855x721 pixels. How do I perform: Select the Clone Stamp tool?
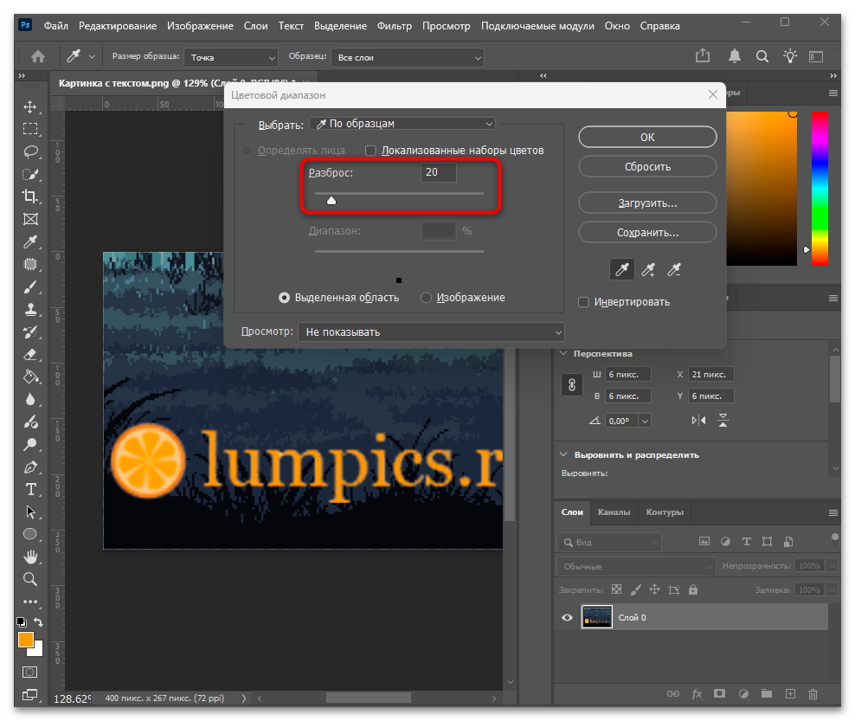pos(30,309)
